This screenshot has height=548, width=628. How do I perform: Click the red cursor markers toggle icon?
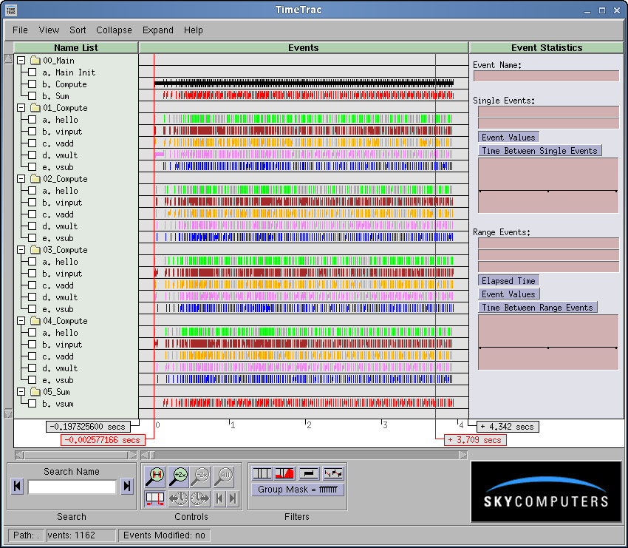click(155, 498)
